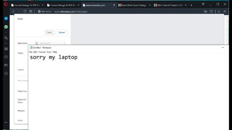Open start page grid icon in toolbar
Screen dimensions: 232x130
(x=30, y=11)
